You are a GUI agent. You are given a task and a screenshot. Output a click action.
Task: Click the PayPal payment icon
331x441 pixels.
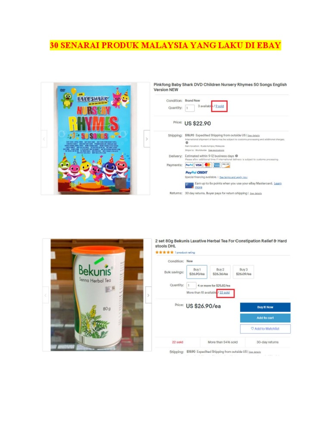pos(189,165)
